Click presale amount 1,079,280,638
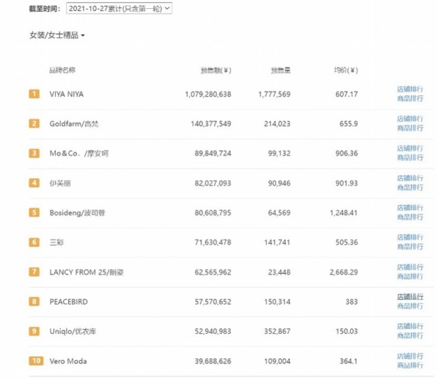Viewport: 436px width, 378px height. 208,94
